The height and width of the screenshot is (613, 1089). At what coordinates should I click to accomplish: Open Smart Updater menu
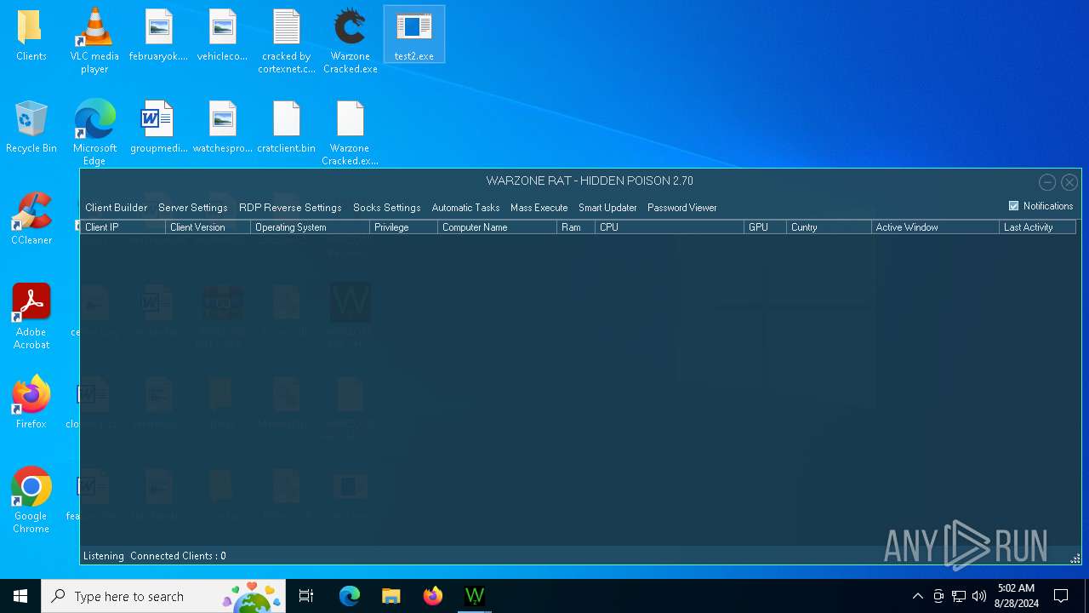click(607, 208)
